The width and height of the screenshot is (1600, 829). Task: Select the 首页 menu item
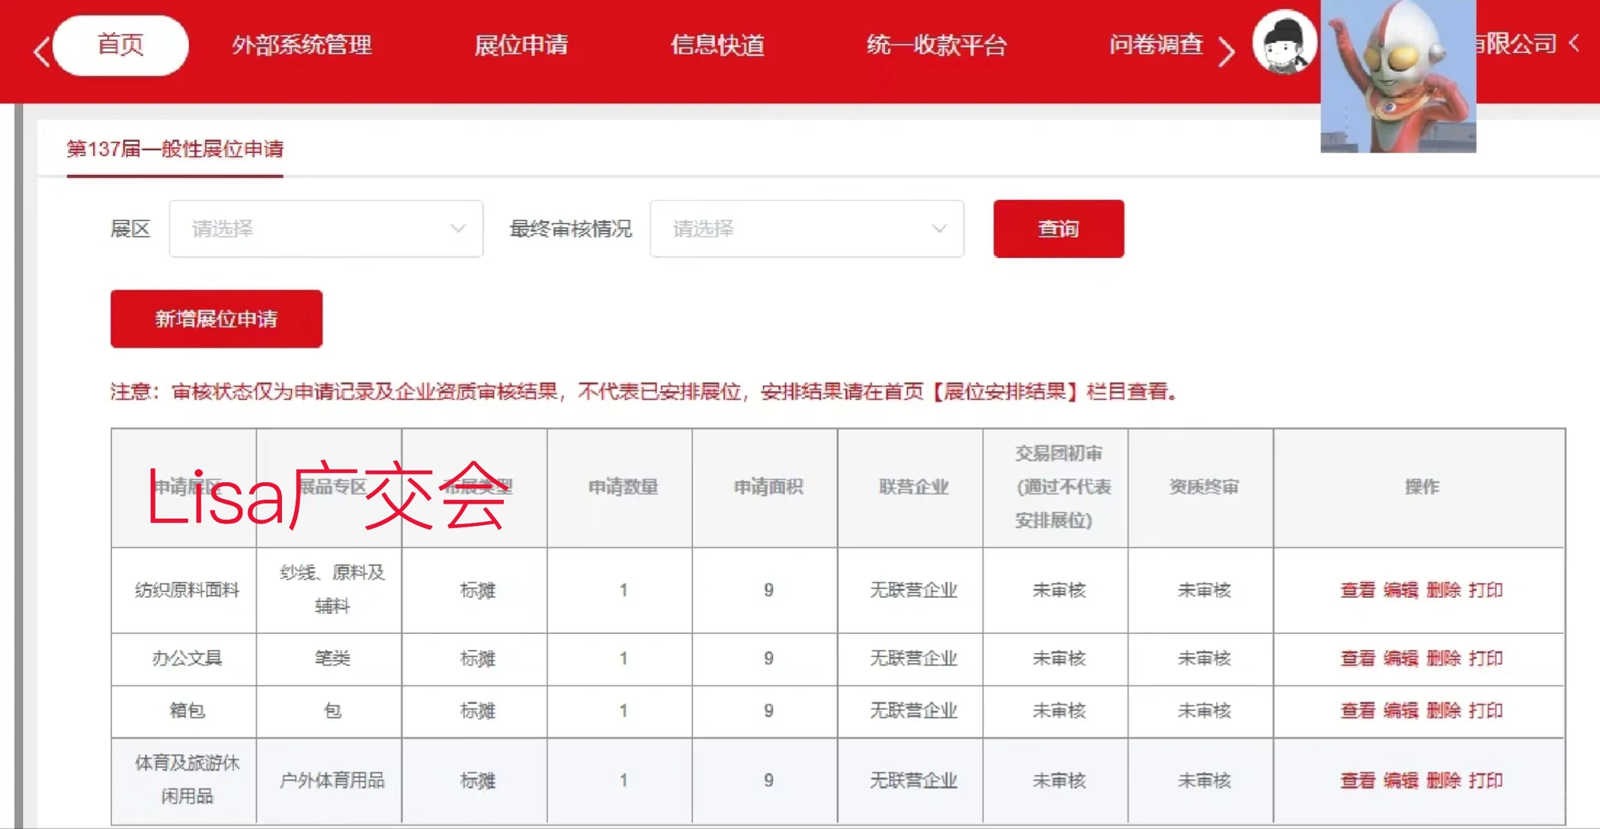tap(120, 45)
